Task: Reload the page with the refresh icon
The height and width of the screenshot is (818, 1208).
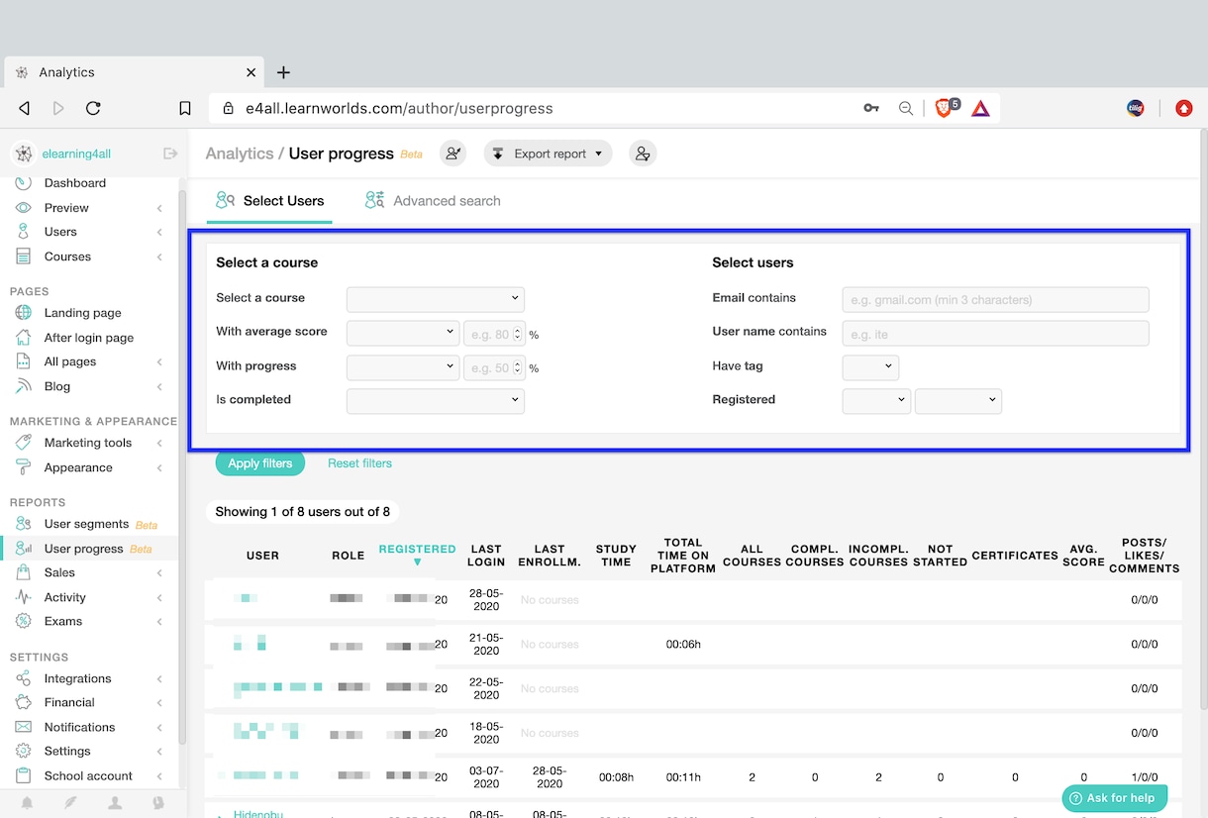Action: pyautogui.click(x=93, y=109)
